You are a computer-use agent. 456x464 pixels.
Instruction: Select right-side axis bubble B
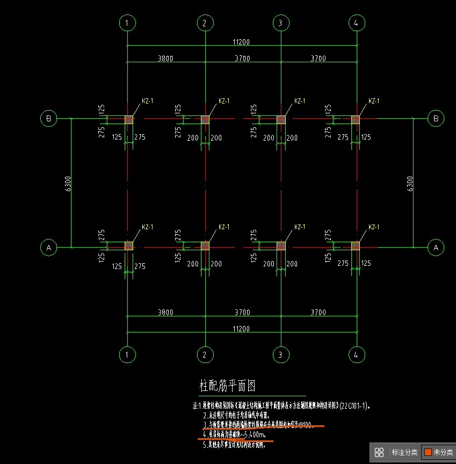(436, 118)
